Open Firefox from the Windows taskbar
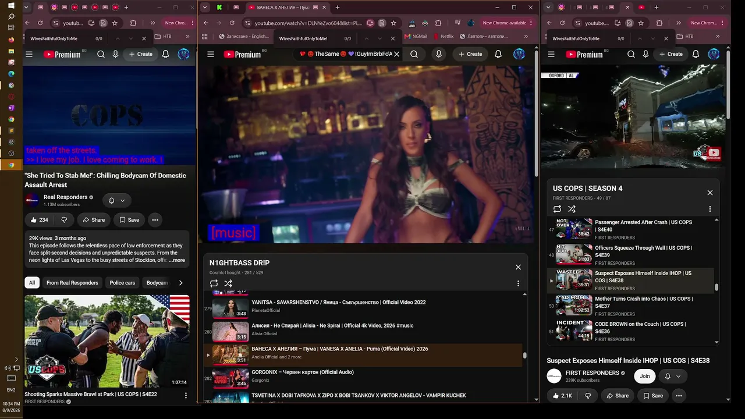This screenshot has width=745, height=419. (11, 40)
